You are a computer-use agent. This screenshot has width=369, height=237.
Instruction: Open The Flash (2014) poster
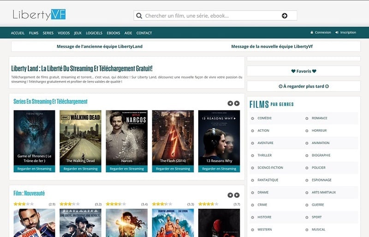(x=173, y=138)
